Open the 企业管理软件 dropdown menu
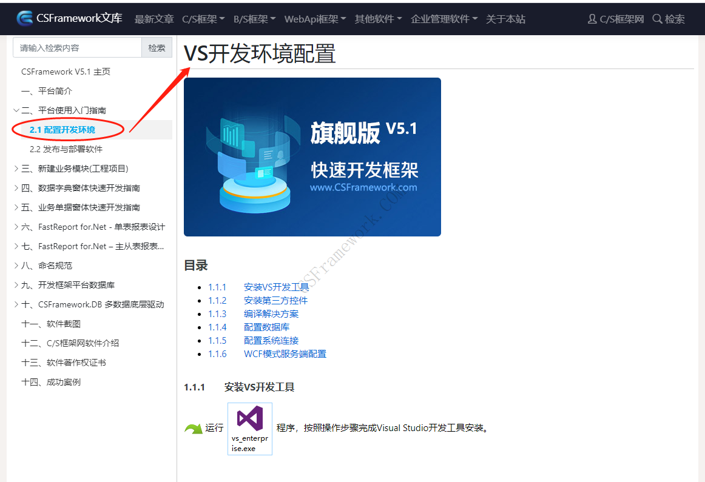 click(x=444, y=19)
